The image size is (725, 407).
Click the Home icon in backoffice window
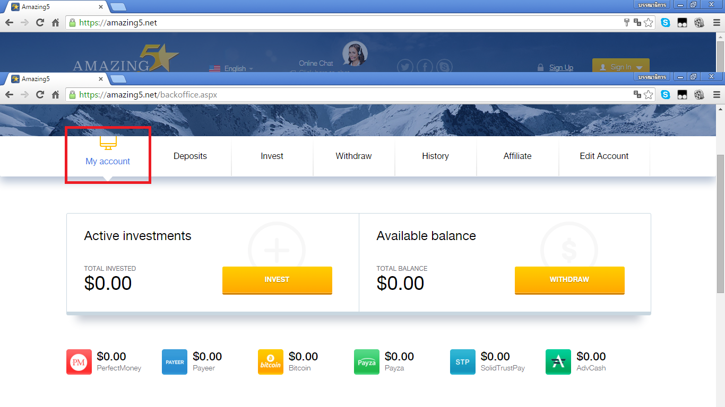point(55,95)
